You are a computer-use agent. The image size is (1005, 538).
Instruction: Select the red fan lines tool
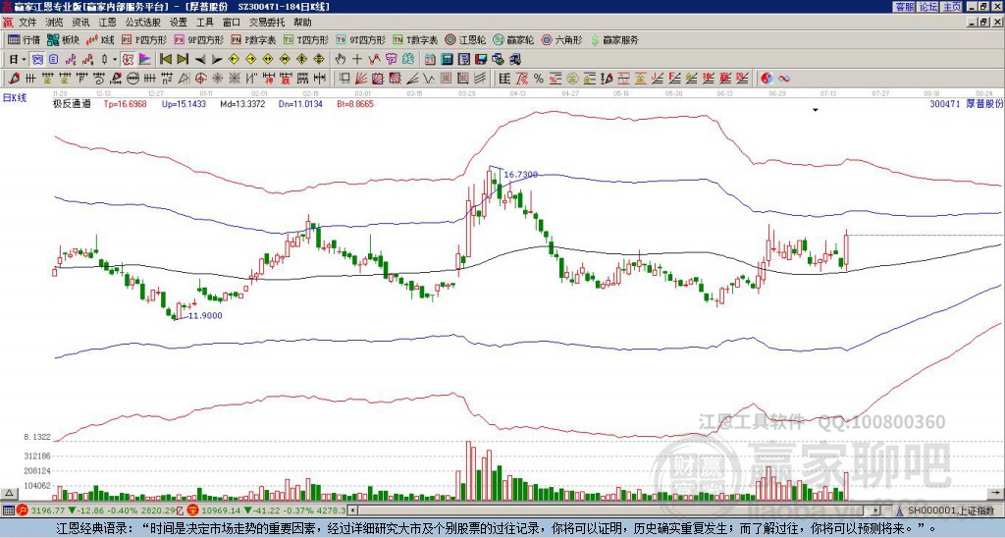[x=361, y=79]
